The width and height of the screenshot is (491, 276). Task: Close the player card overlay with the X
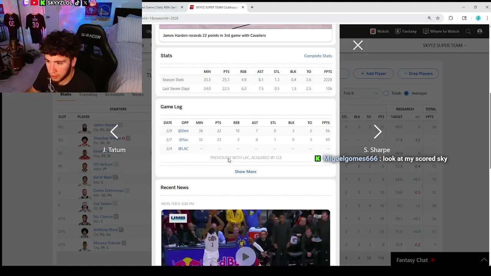click(x=358, y=45)
